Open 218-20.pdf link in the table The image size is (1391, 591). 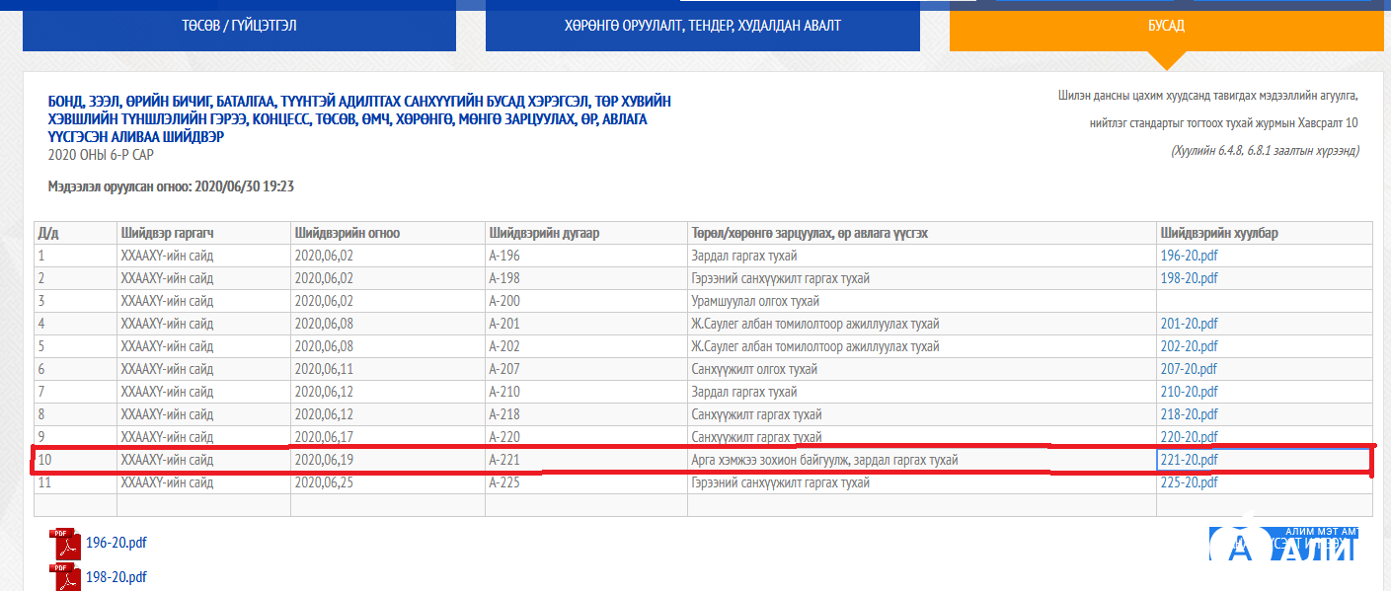pyautogui.click(x=1190, y=415)
